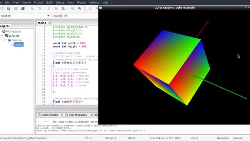This screenshot has width=250, height=141.
Task: Select the Workspace tree row
Action: point(13,31)
